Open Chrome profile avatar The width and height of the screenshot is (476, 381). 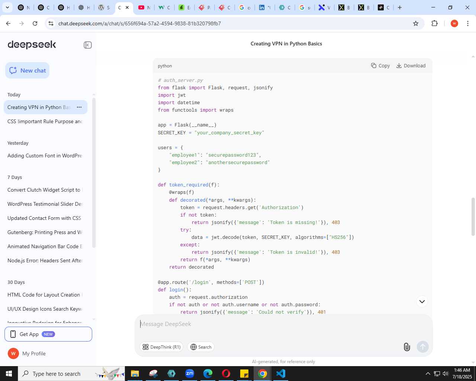click(x=454, y=23)
